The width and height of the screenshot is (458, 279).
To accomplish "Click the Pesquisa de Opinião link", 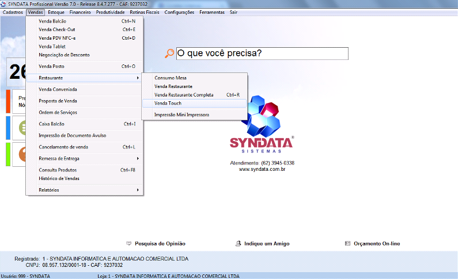I will click(160, 244).
